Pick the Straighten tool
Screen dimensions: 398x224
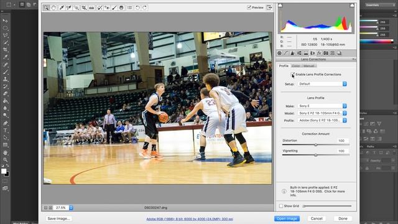pos(91,7)
